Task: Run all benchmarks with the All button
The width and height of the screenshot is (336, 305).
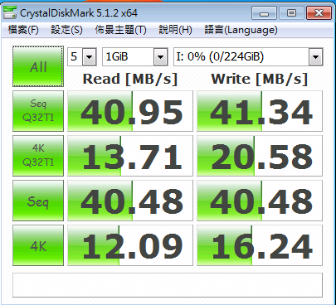Action: coord(38,66)
